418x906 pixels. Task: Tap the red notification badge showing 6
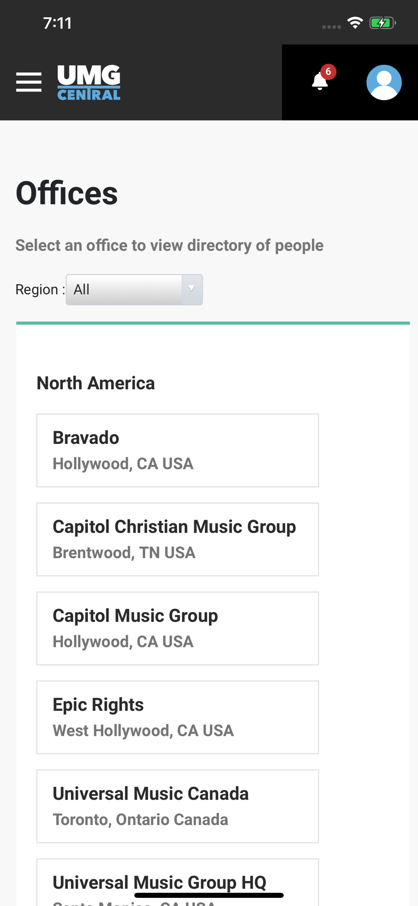click(328, 72)
